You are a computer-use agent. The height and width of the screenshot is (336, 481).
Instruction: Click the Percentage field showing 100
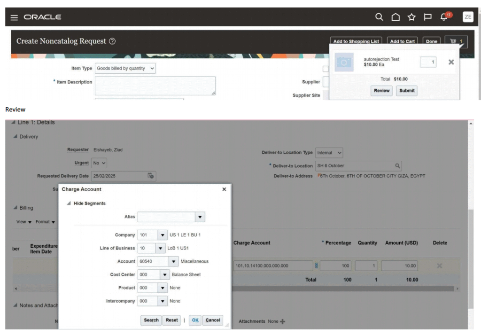(335, 266)
